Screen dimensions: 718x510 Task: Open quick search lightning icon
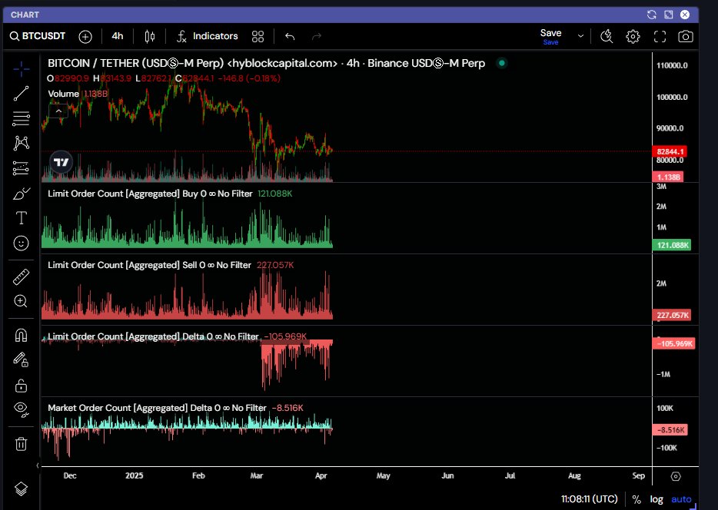coord(607,36)
